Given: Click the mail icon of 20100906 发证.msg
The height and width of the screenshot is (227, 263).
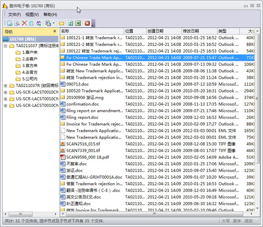Looking at the screenshot, I should pyautogui.click(x=63, y=97).
